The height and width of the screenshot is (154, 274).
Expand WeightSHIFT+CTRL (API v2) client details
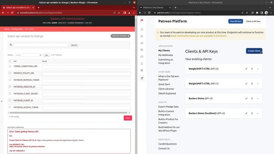[258, 69]
